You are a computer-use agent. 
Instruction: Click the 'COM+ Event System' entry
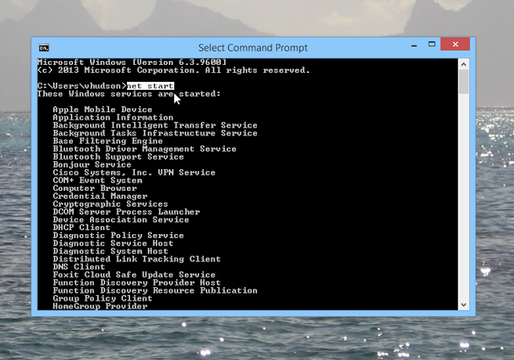pyautogui.click(x=97, y=180)
